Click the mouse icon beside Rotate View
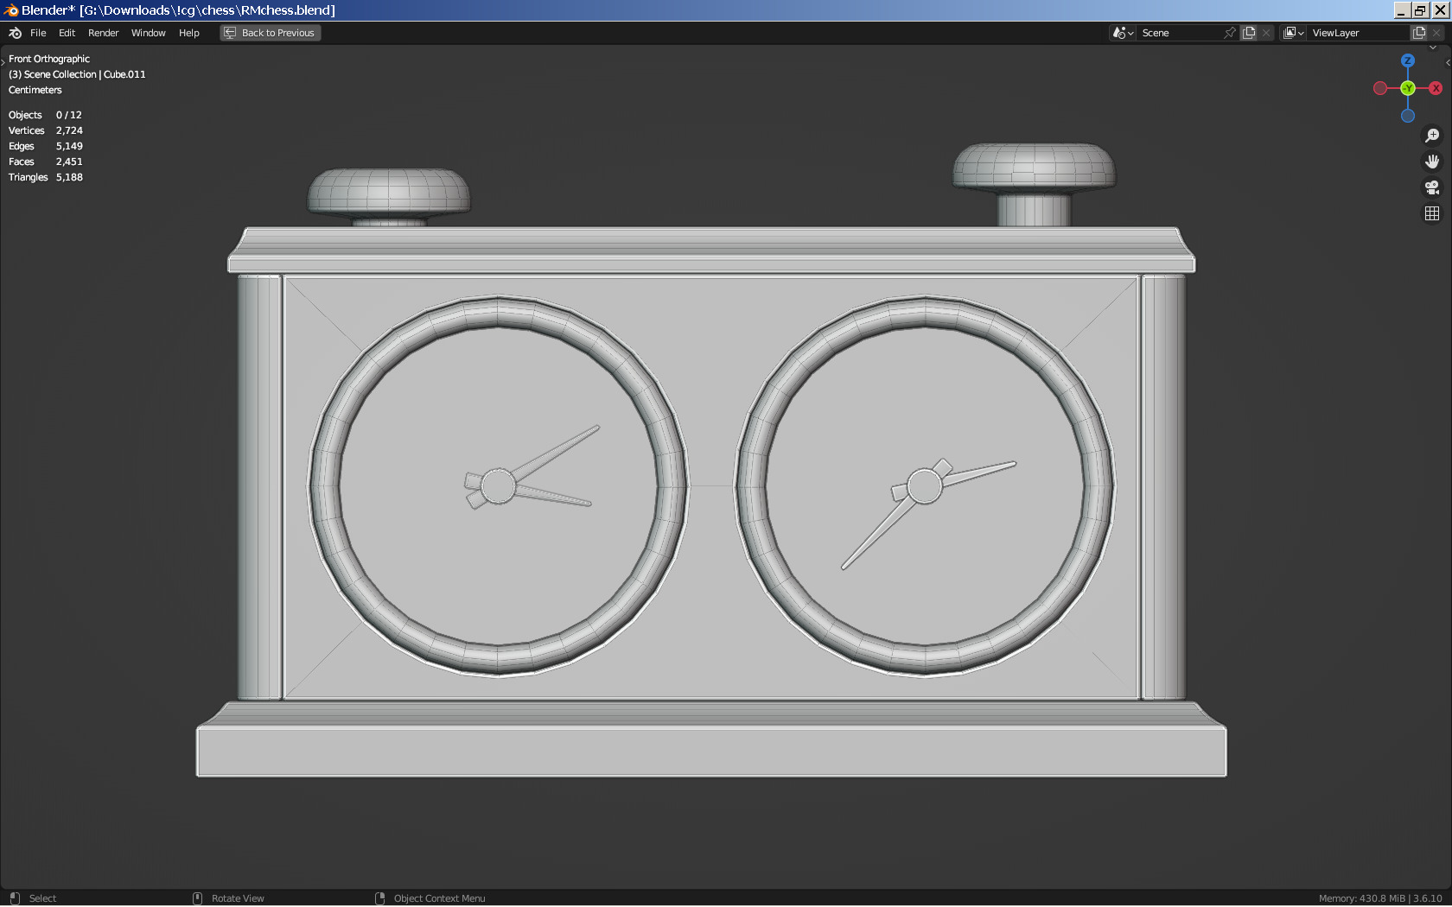 pos(197,898)
